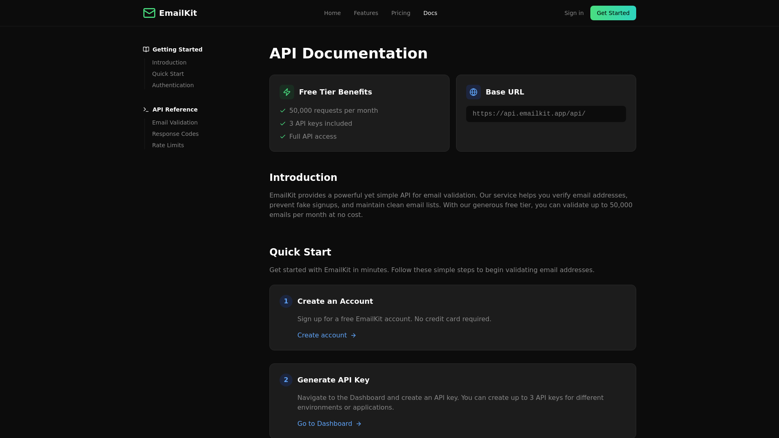Image resolution: width=779 pixels, height=438 pixels.
Task: Click the Base URL card heading
Action: click(x=505, y=92)
